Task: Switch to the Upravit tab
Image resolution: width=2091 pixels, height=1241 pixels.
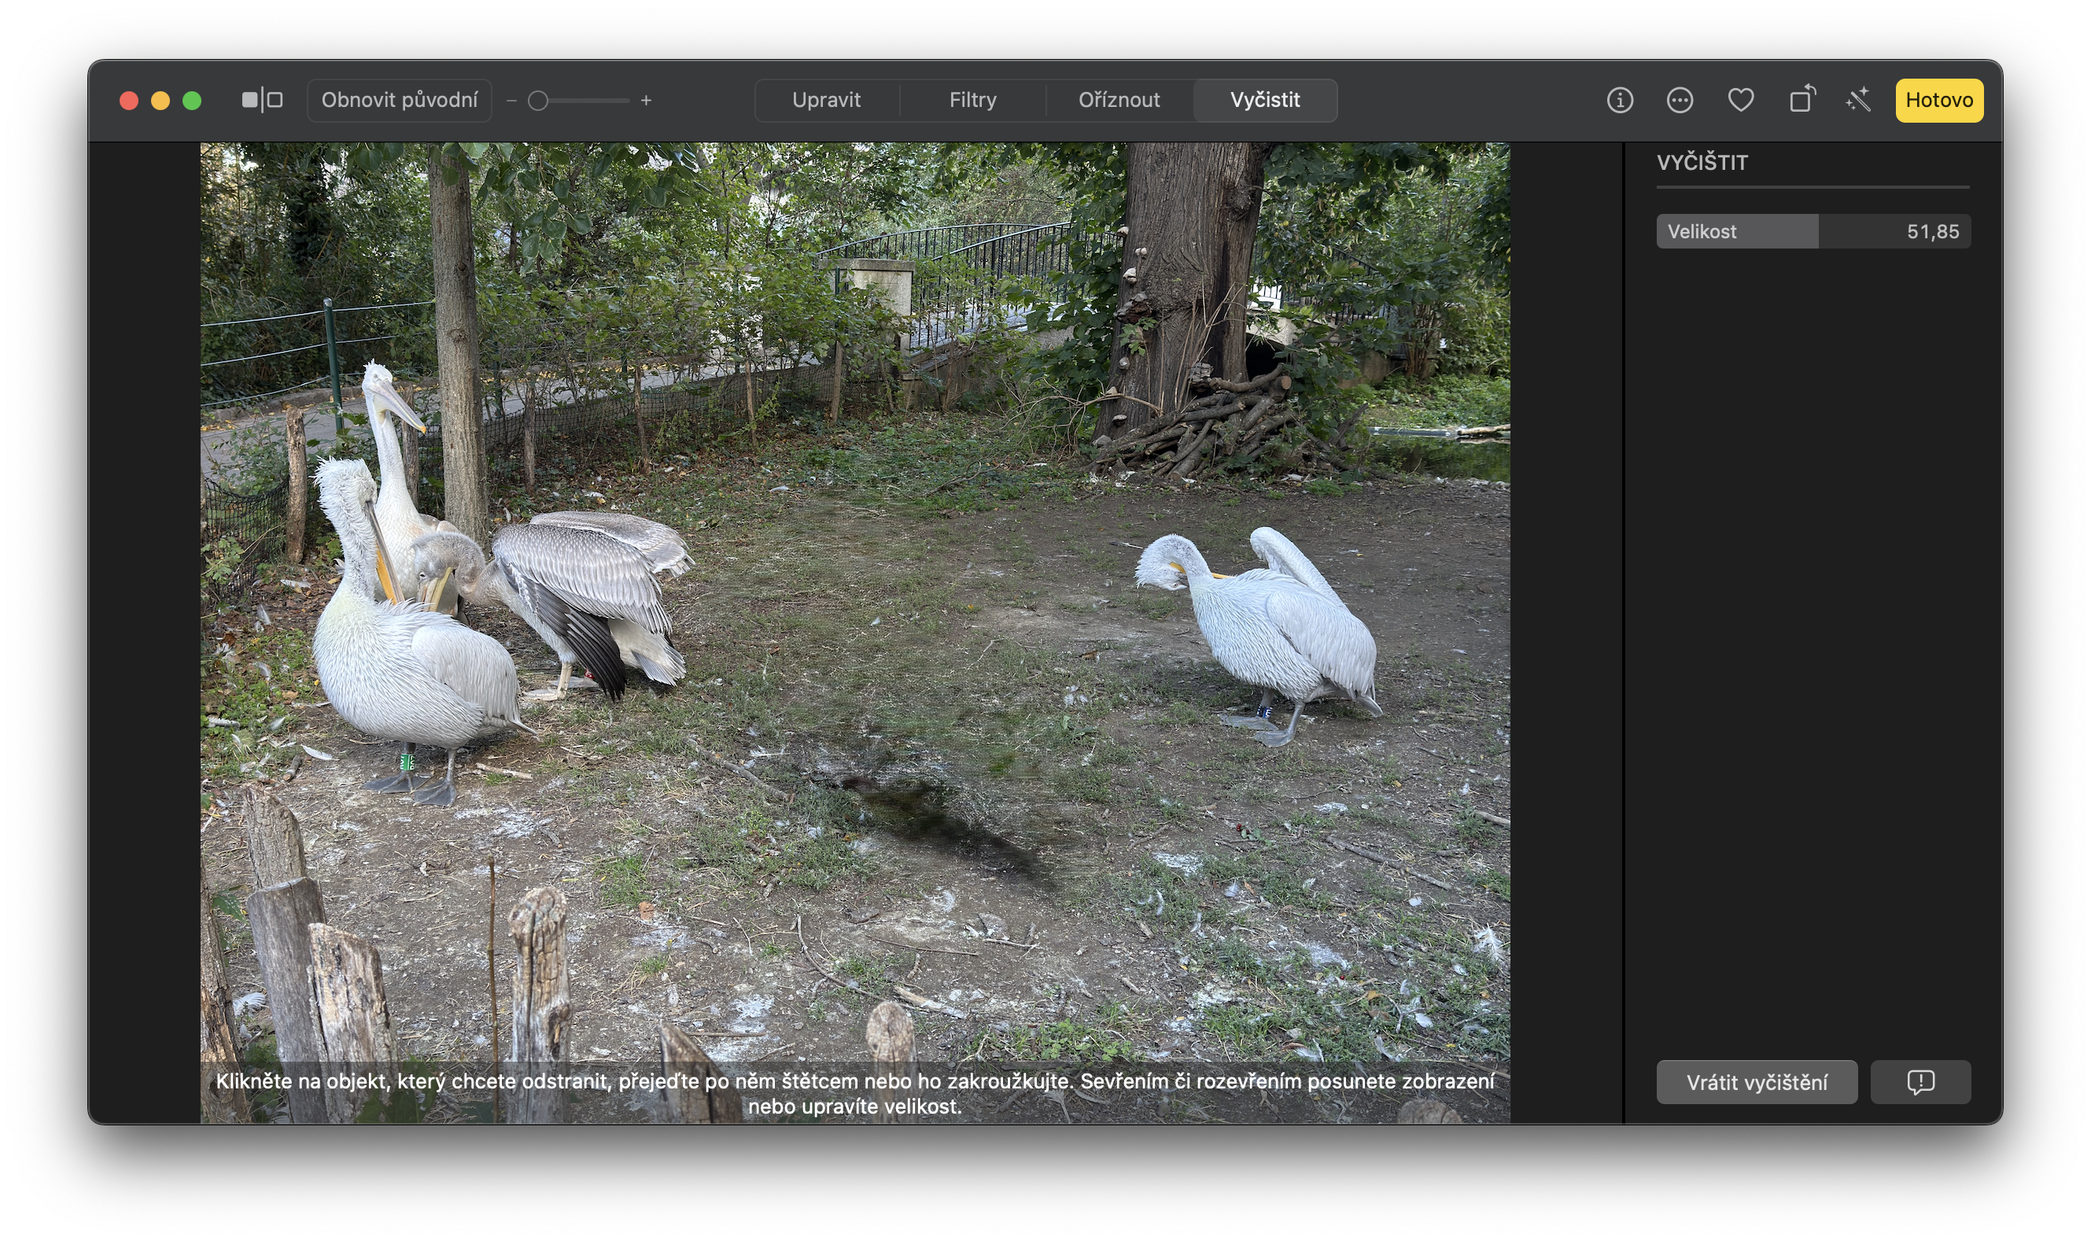Action: coord(826,100)
